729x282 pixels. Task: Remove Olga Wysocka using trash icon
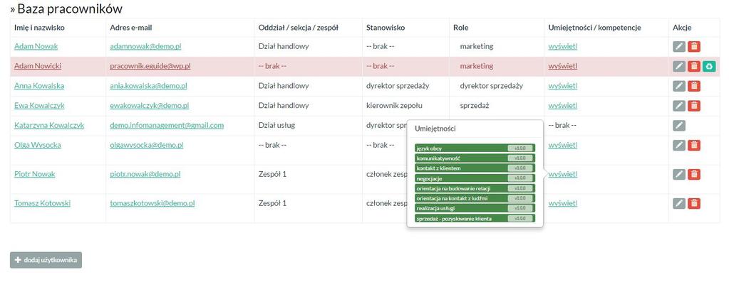693,146
